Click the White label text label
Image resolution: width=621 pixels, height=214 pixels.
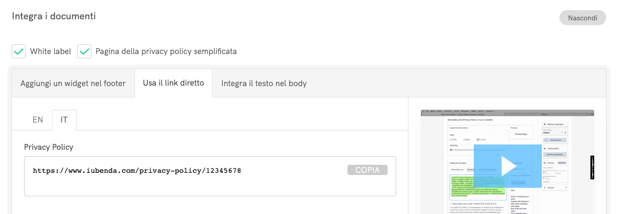50,51
